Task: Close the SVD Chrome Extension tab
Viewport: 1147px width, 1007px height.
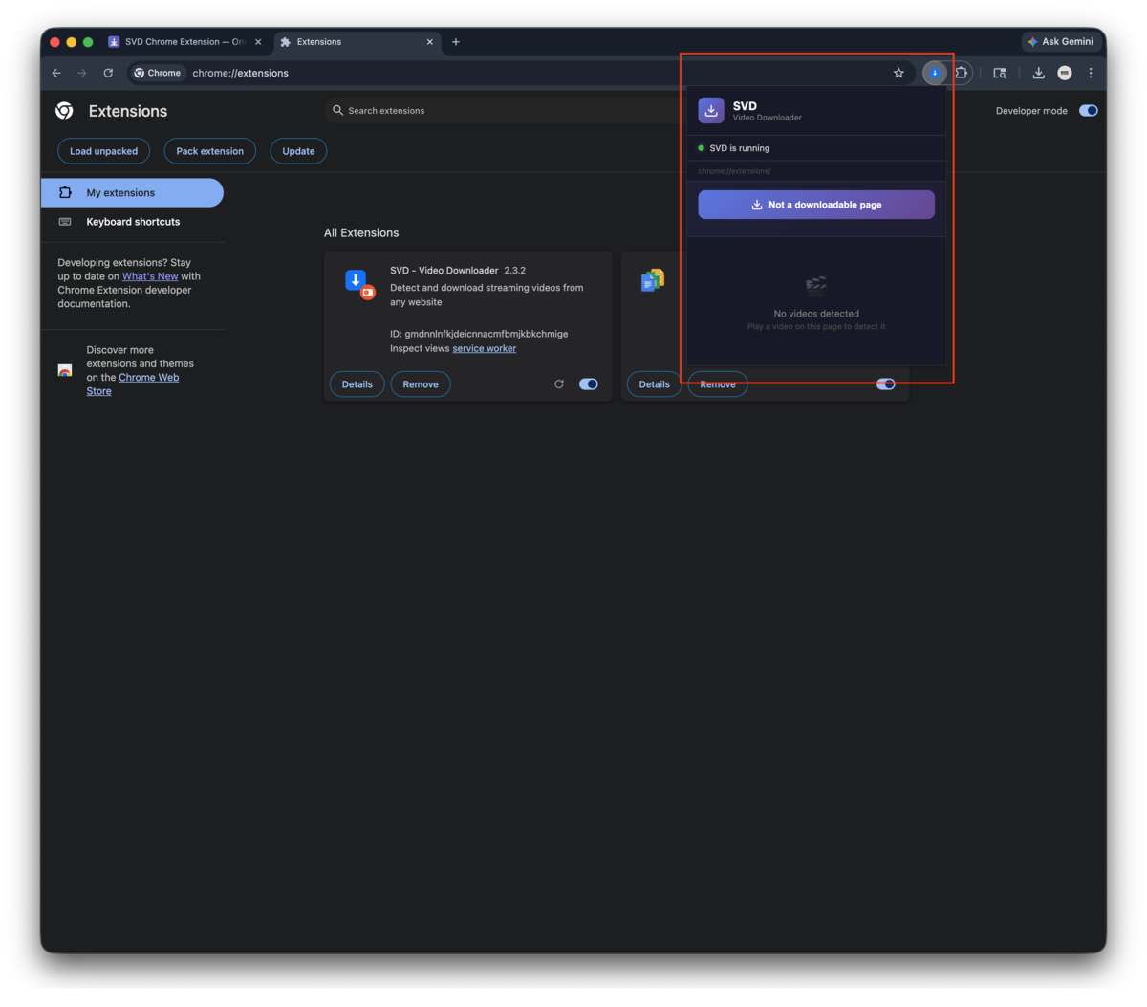Action: (x=258, y=42)
